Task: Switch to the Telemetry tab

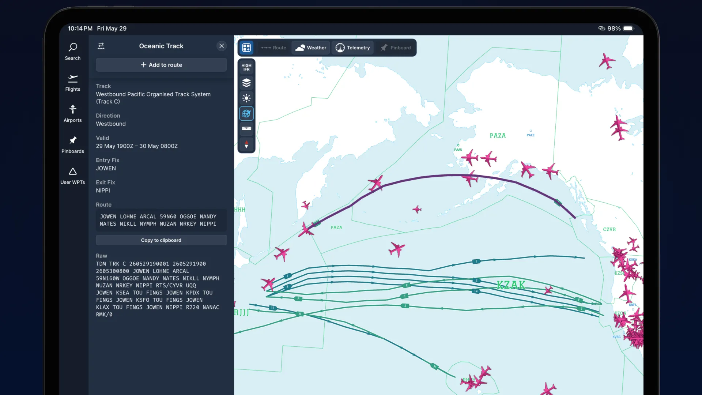Action: pos(353,48)
